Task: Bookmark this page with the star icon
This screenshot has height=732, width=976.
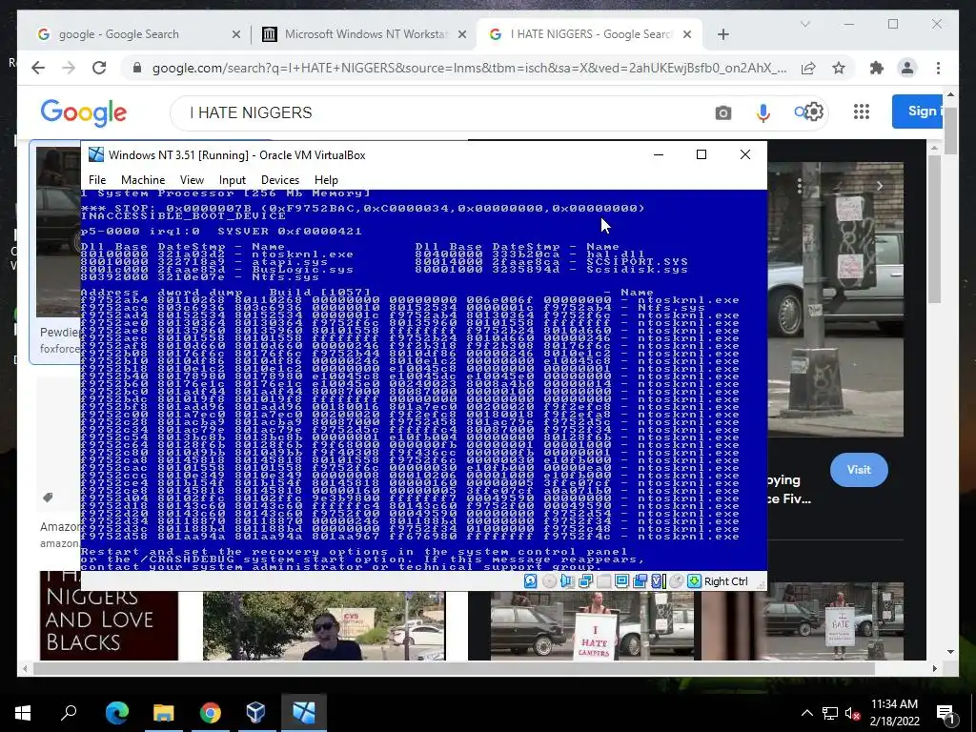Action: coord(839,68)
